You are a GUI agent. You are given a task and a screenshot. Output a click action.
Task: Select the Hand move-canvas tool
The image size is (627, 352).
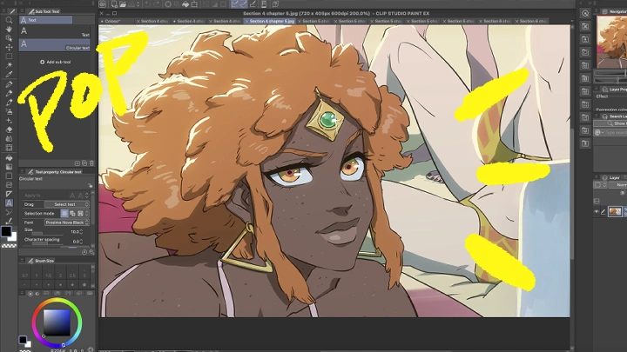pyautogui.click(x=9, y=30)
